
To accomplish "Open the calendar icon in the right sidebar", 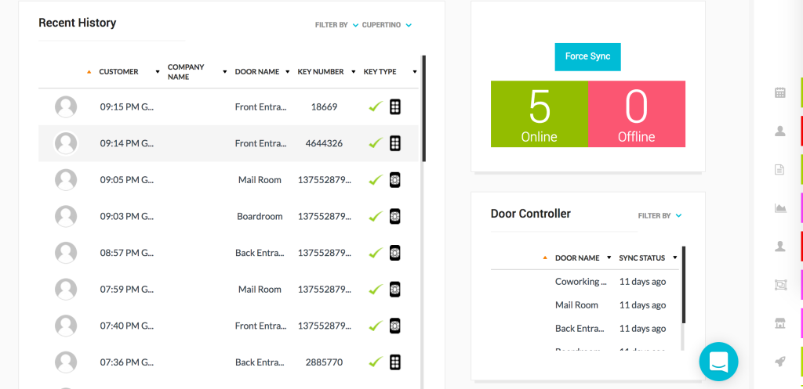I will pyautogui.click(x=780, y=92).
